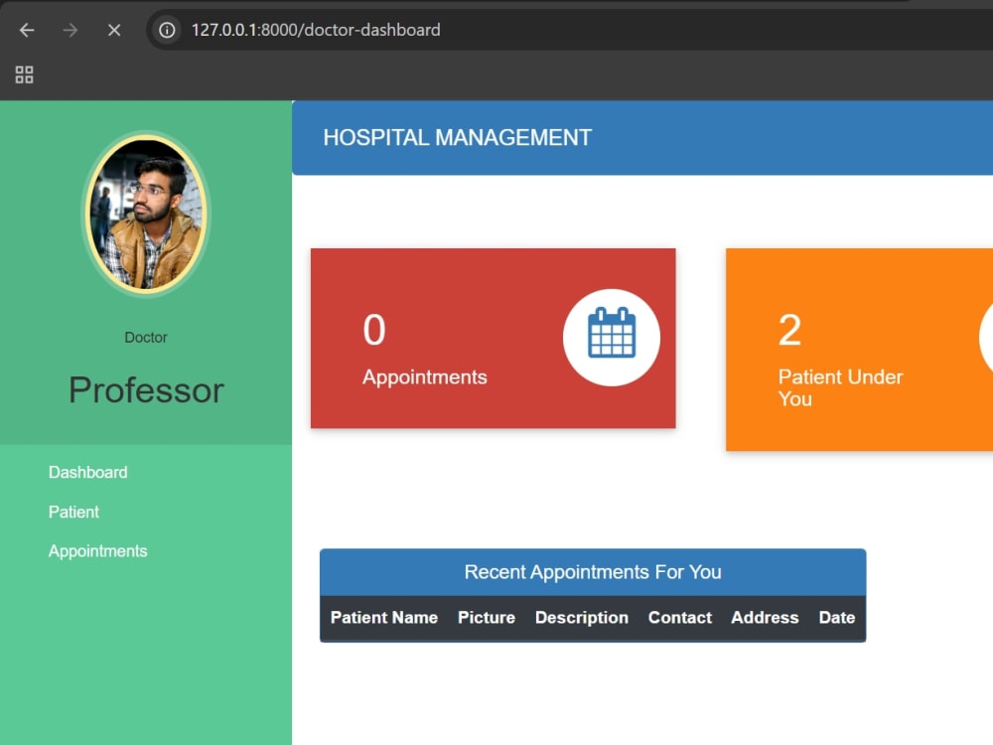Screen dimensions: 993x745
Task: Click Recent Appointments For You heading
Action: click(x=593, y=572)
